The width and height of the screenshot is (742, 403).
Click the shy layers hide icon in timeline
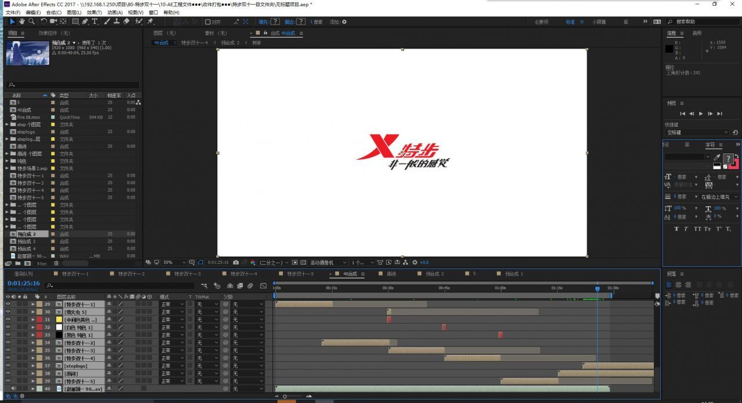[230, 285]
